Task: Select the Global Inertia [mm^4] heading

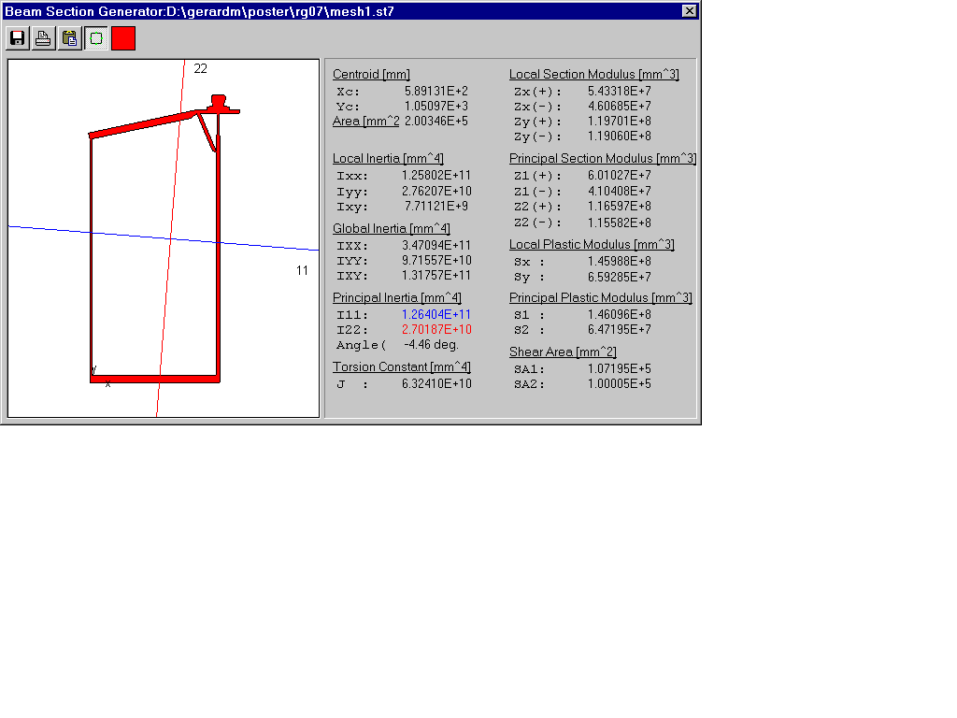Action: (x=392, y=229)
